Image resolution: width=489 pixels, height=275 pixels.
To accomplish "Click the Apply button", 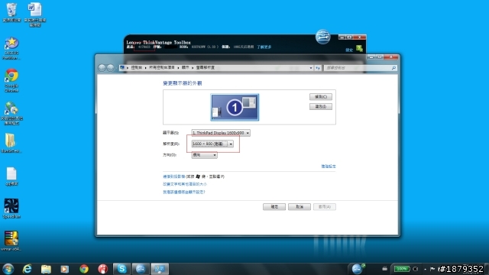I will click(x=325, y=207).
